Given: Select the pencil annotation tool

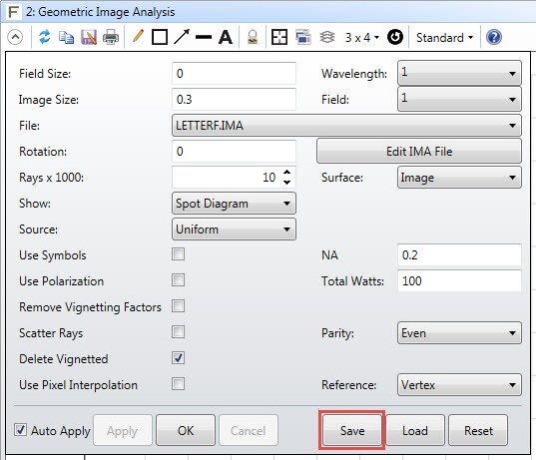Looking at the screenshot, I should 139,36.
